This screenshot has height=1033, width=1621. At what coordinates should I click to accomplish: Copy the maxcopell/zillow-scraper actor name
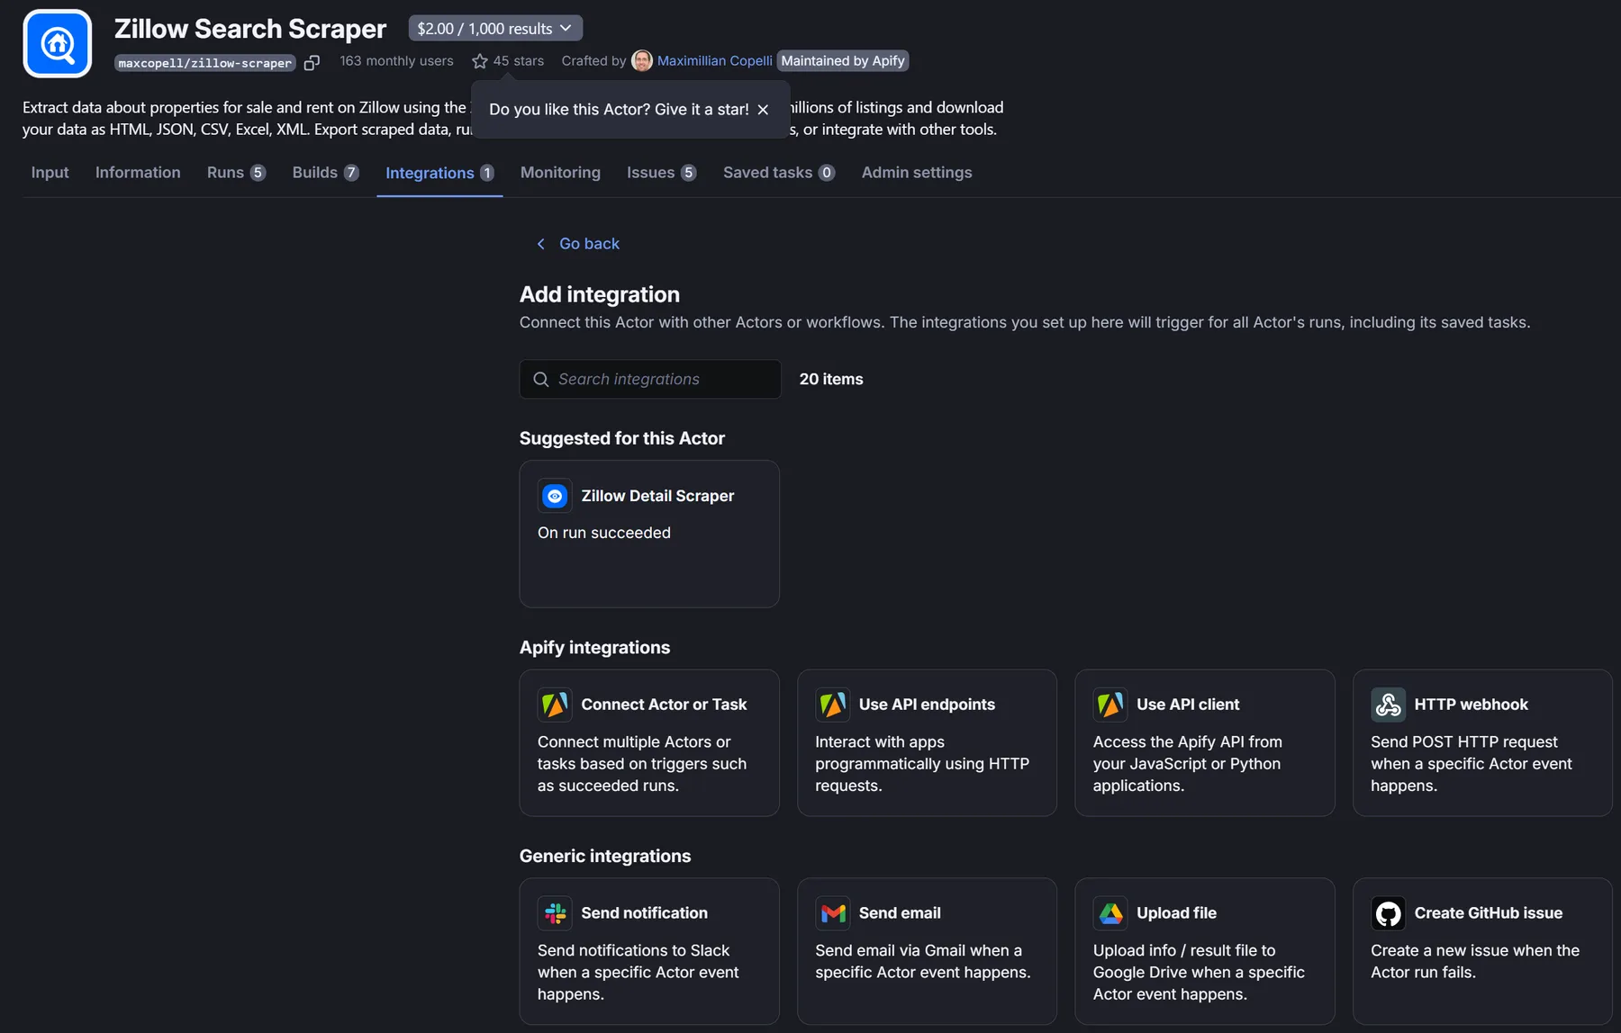pos(312,62)
